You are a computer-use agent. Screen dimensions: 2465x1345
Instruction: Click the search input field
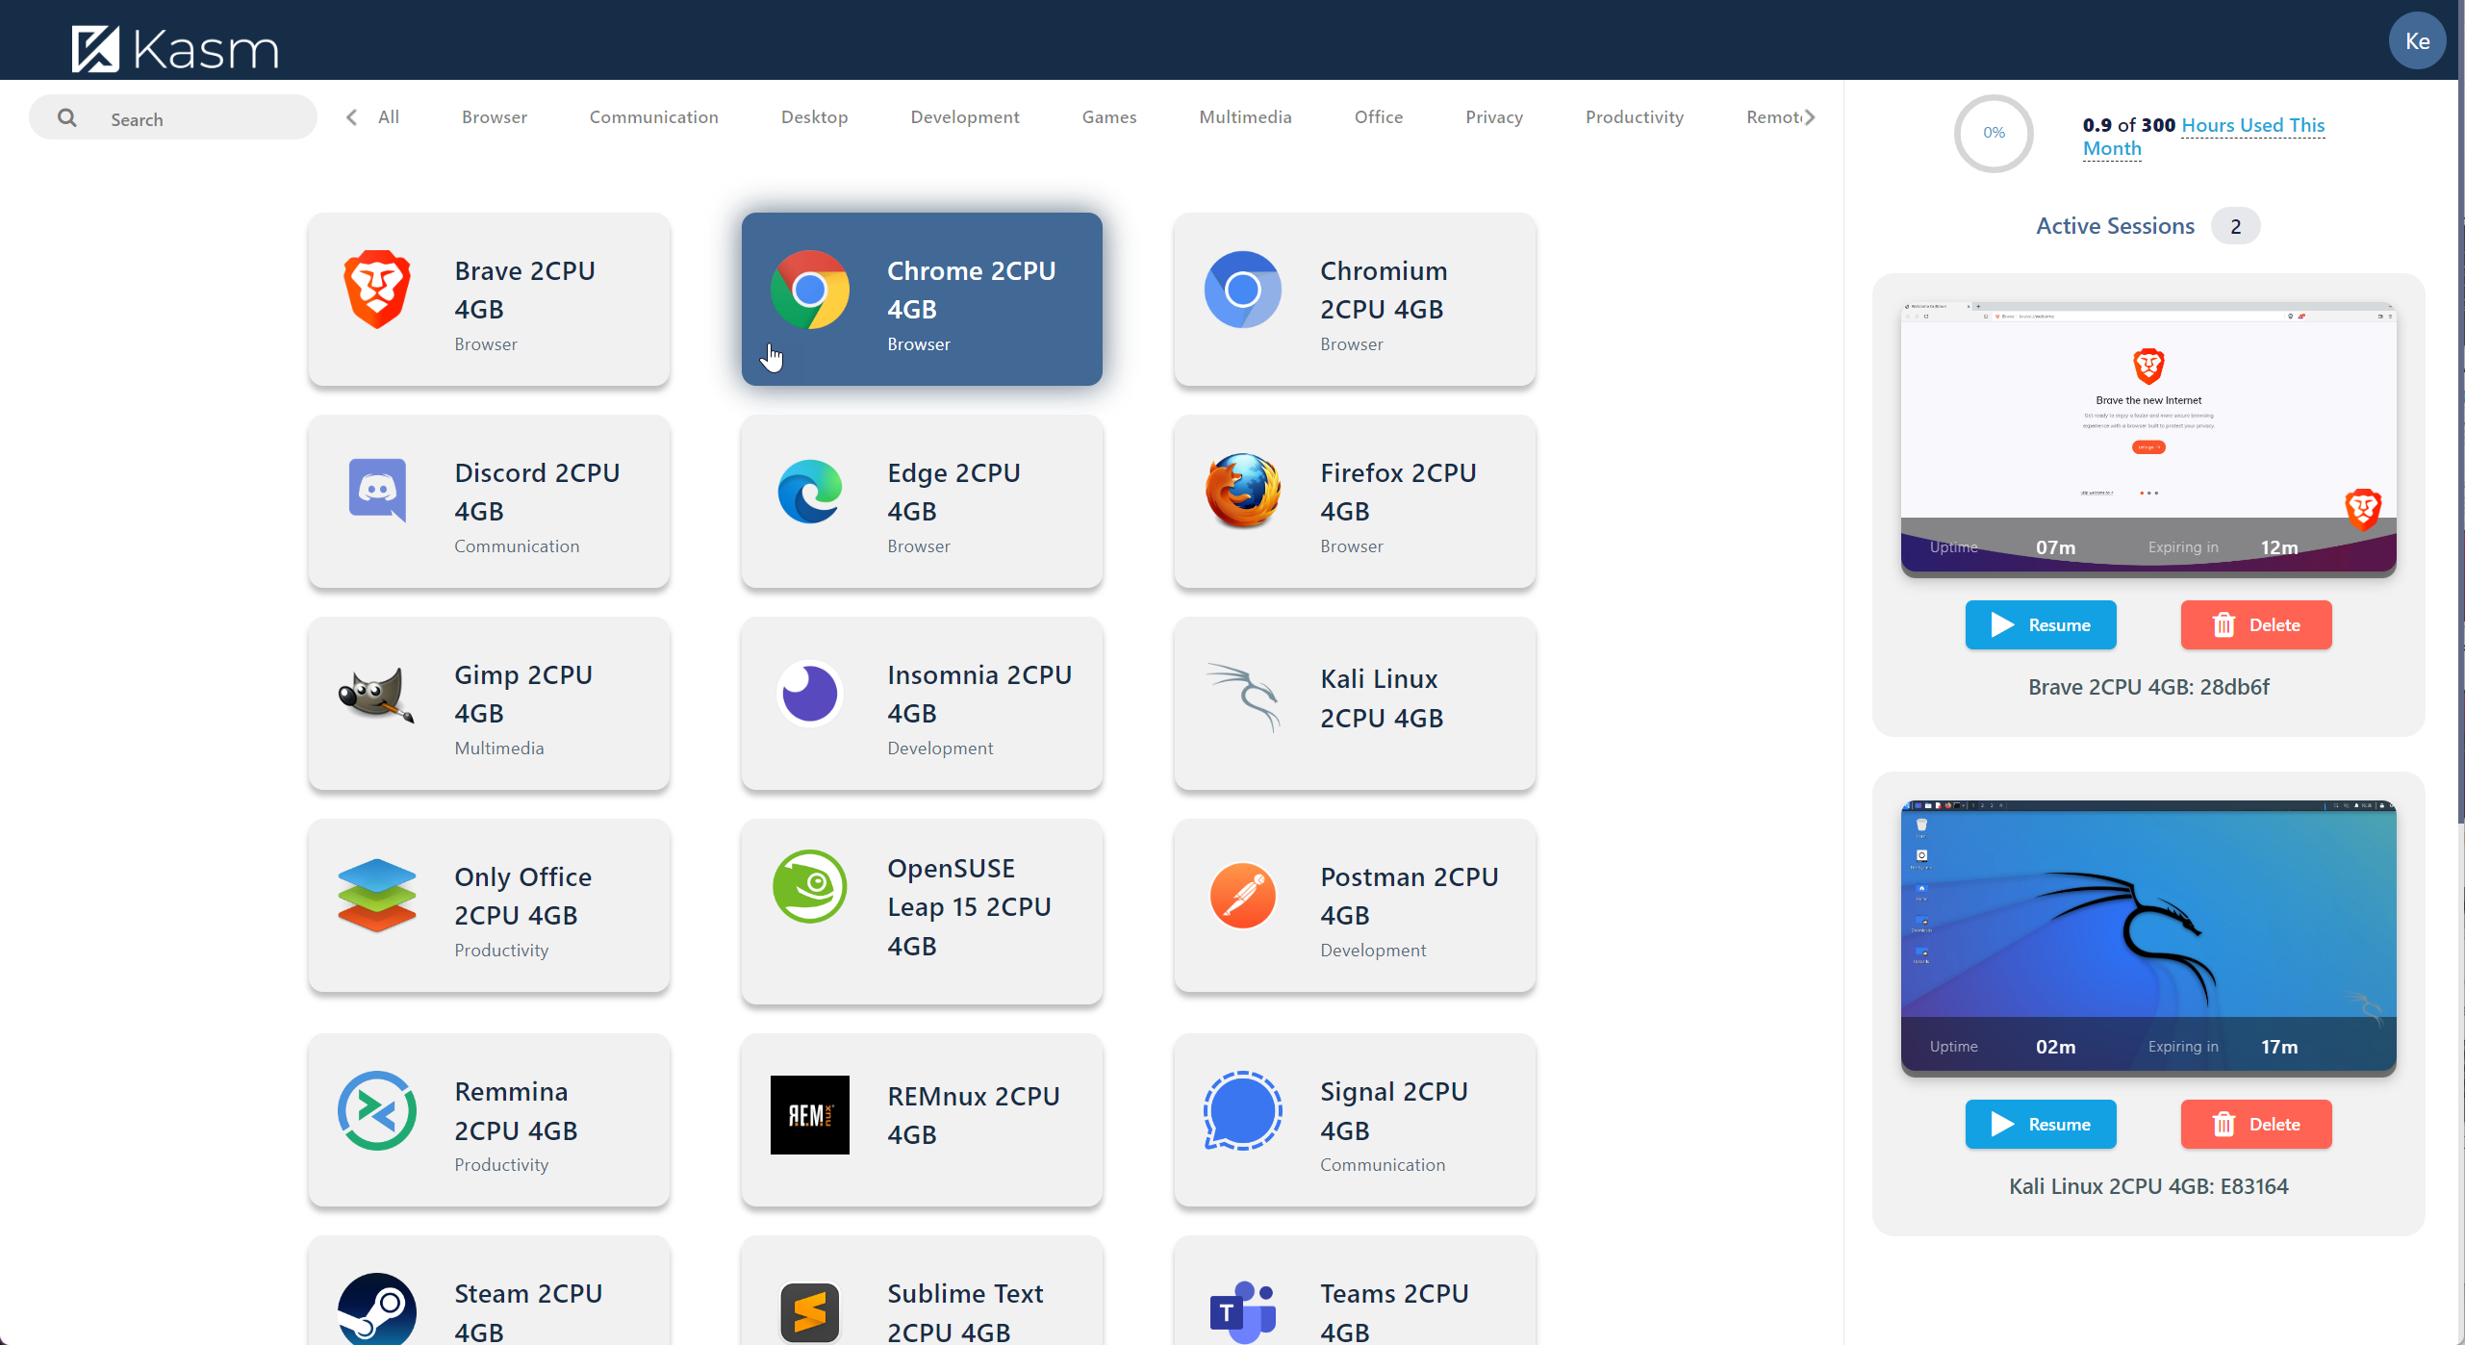click(x=173, y=117)
